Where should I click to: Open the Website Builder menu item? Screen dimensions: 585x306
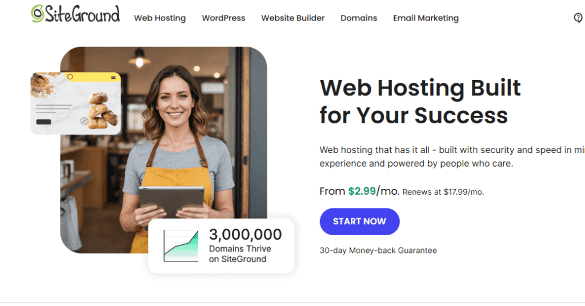293,18
